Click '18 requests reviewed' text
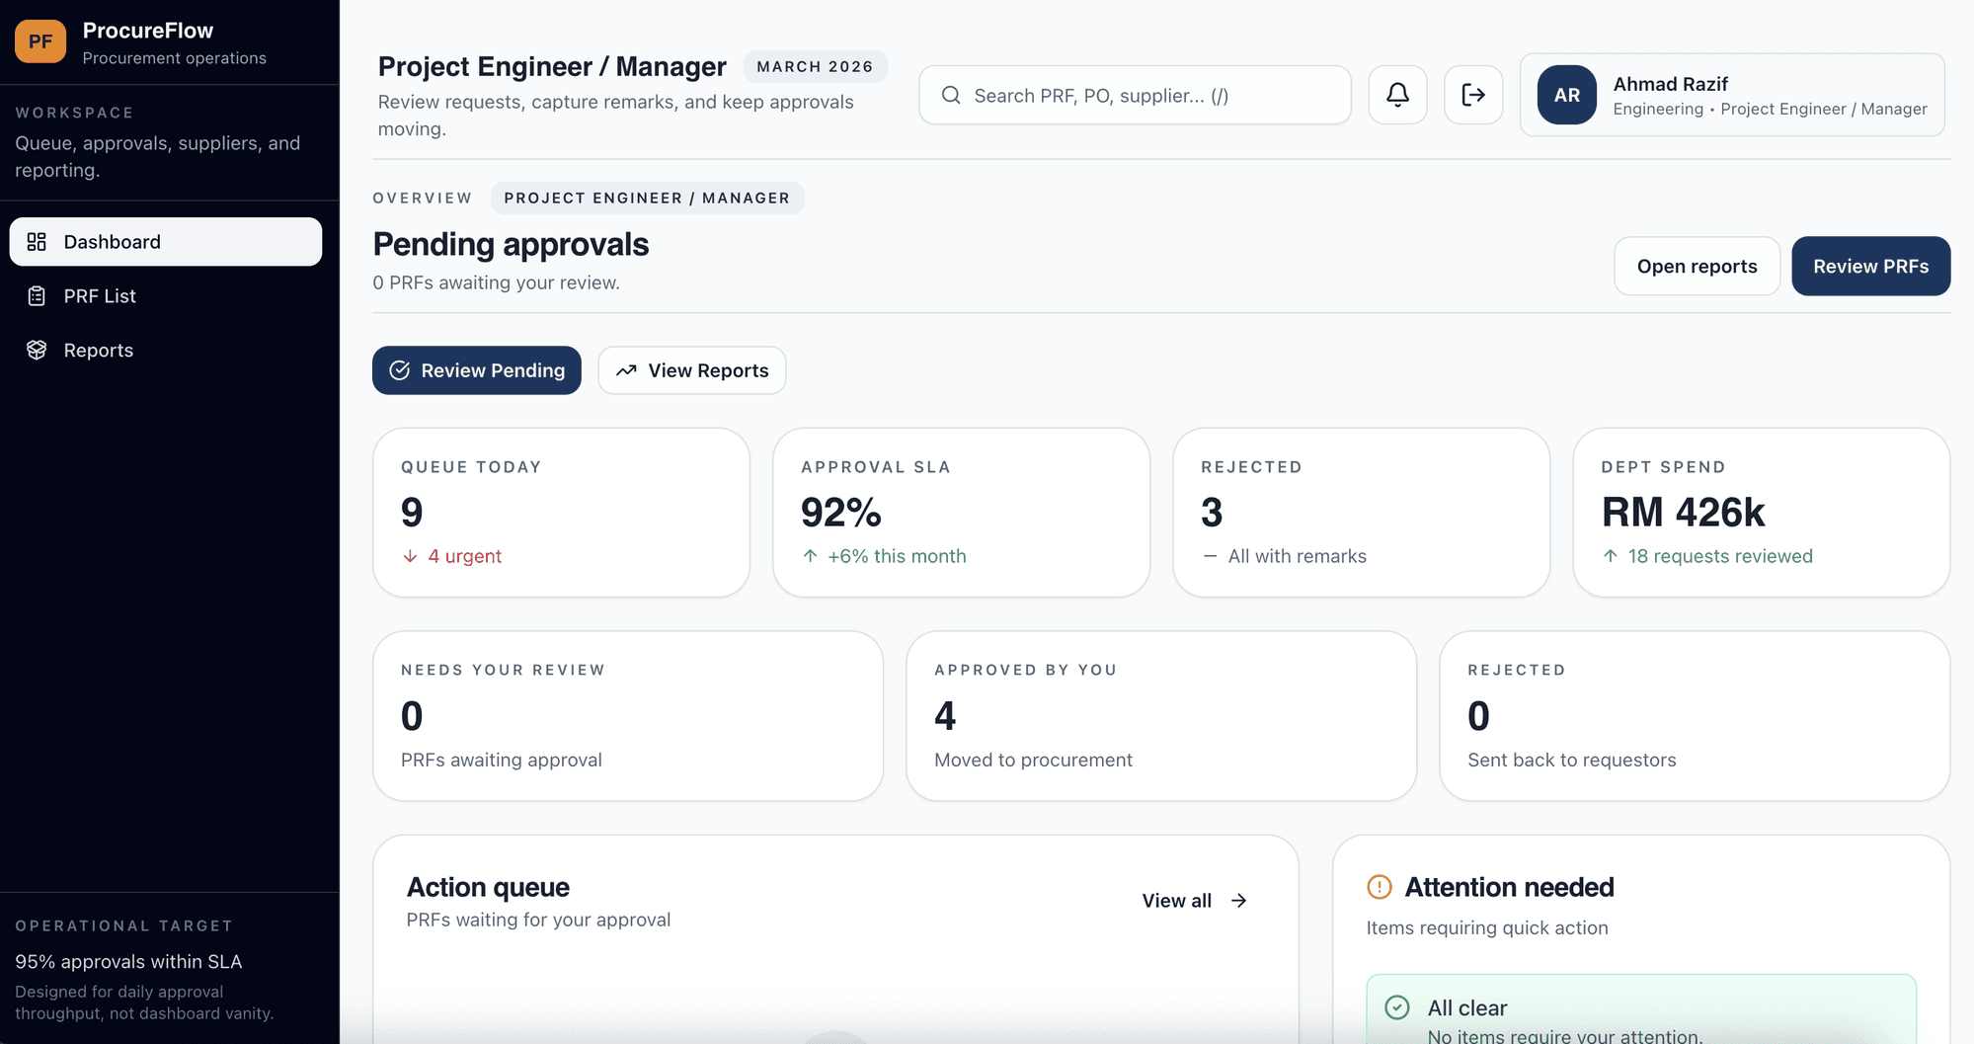Viewport: 1974px width, 1044px height. [1720, 556]
